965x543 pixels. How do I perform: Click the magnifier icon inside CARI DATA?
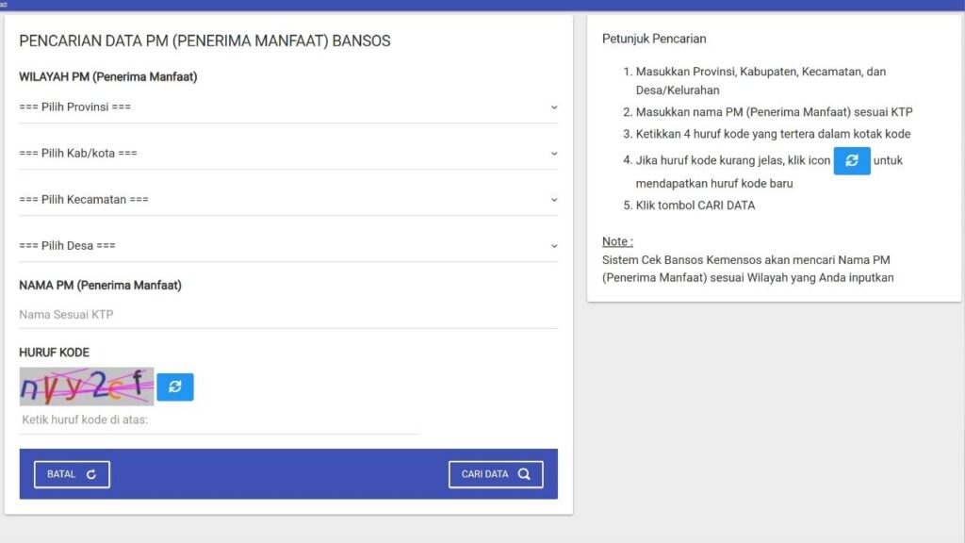(x=525, y=473)
